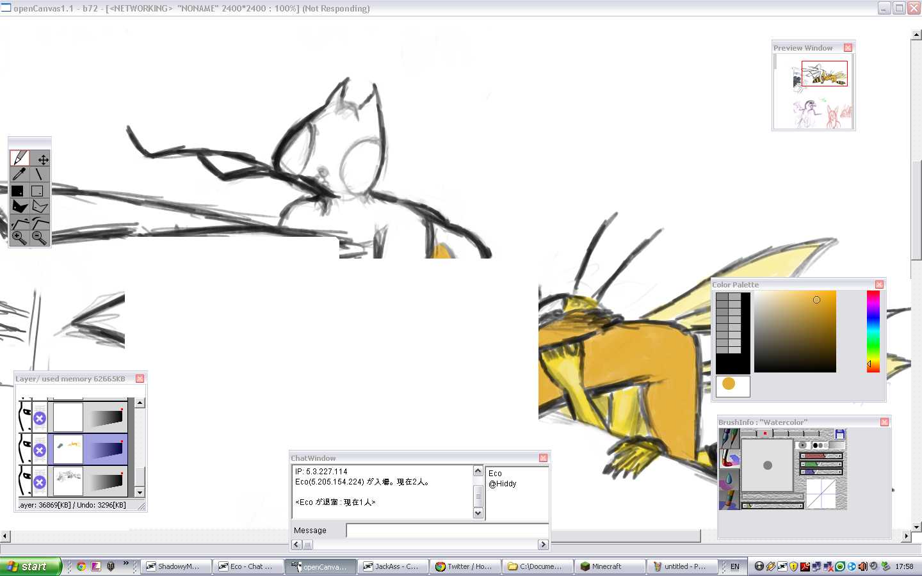Switch to Eco - Chat taskbar button

tap(248, 566)
